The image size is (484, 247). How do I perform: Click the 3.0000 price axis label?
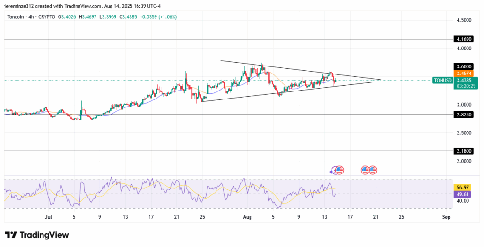[464, 105]
